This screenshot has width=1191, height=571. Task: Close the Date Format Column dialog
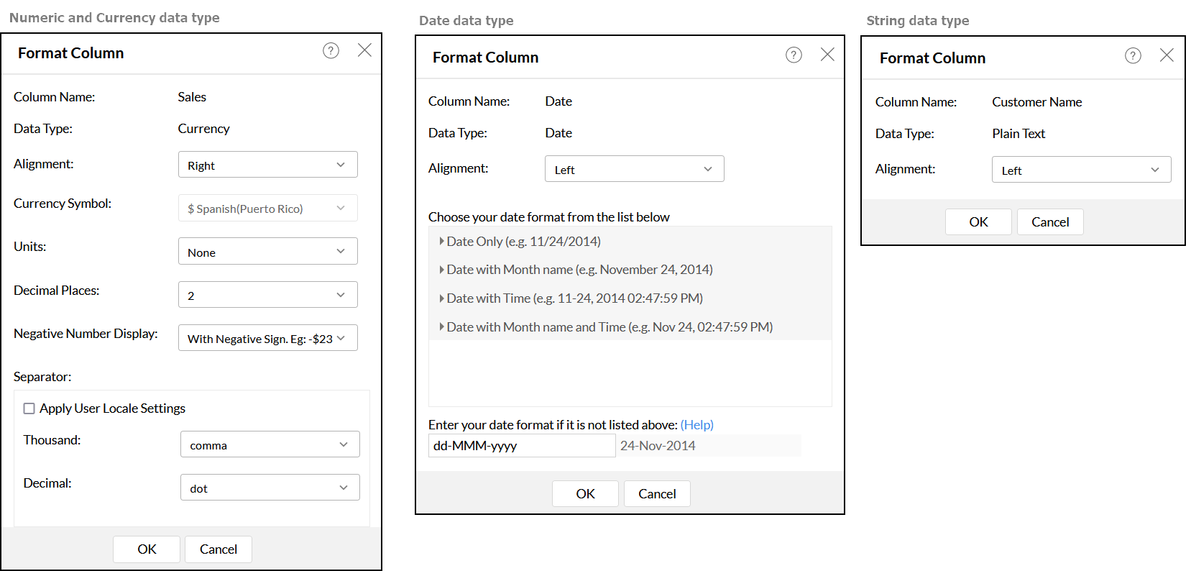click(827, 54)
